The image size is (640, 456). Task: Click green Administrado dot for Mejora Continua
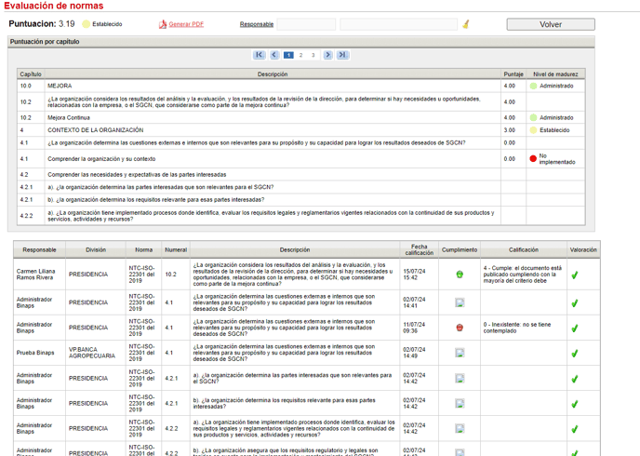533,117
